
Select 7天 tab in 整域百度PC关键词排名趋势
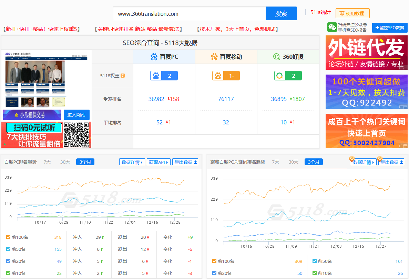(276, 162)
